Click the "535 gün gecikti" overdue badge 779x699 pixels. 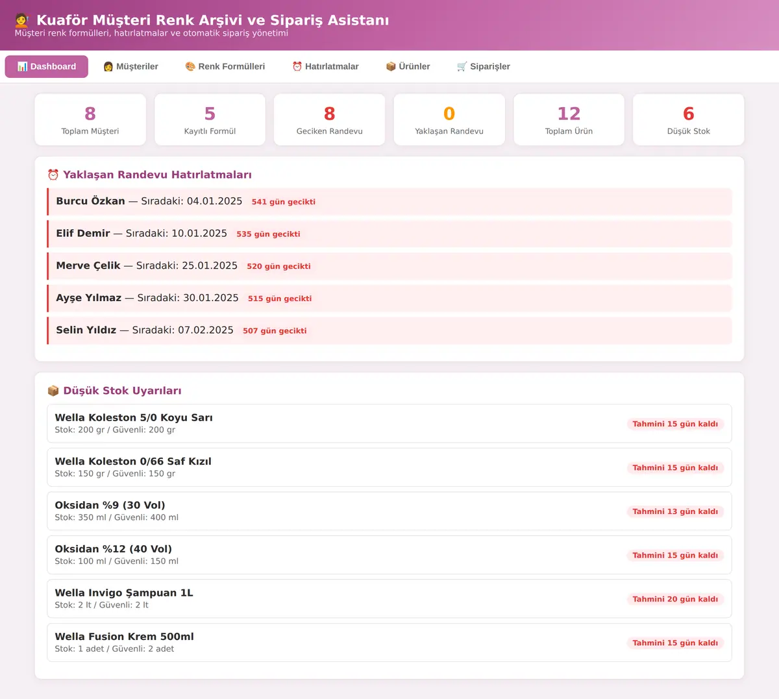click(x=268, y=234)
